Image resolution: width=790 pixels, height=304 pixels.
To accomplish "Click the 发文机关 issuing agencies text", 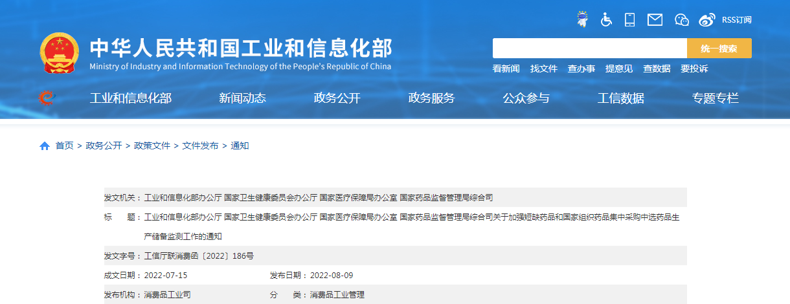I will coord(319,198).
